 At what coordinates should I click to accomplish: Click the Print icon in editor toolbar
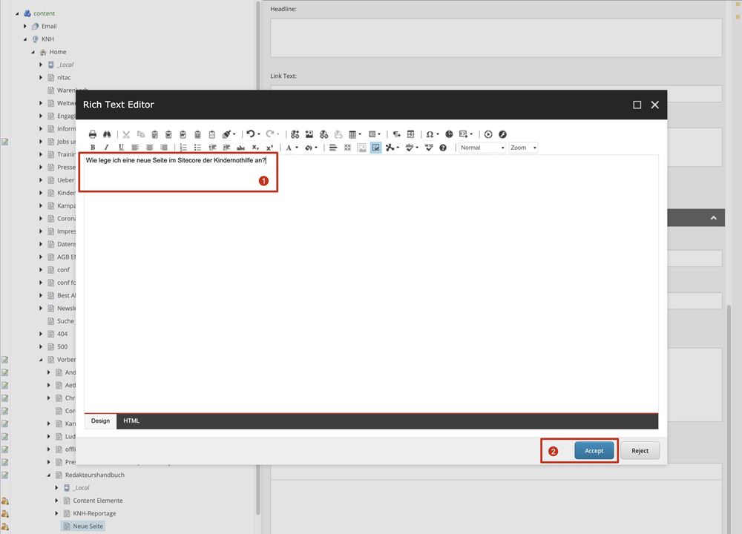[x=93, y=134]
